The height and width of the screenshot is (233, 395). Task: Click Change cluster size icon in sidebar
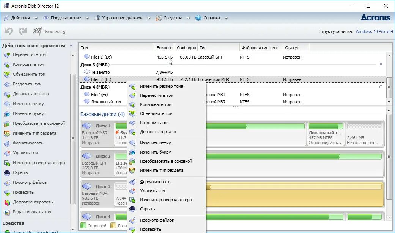(7, 163)
